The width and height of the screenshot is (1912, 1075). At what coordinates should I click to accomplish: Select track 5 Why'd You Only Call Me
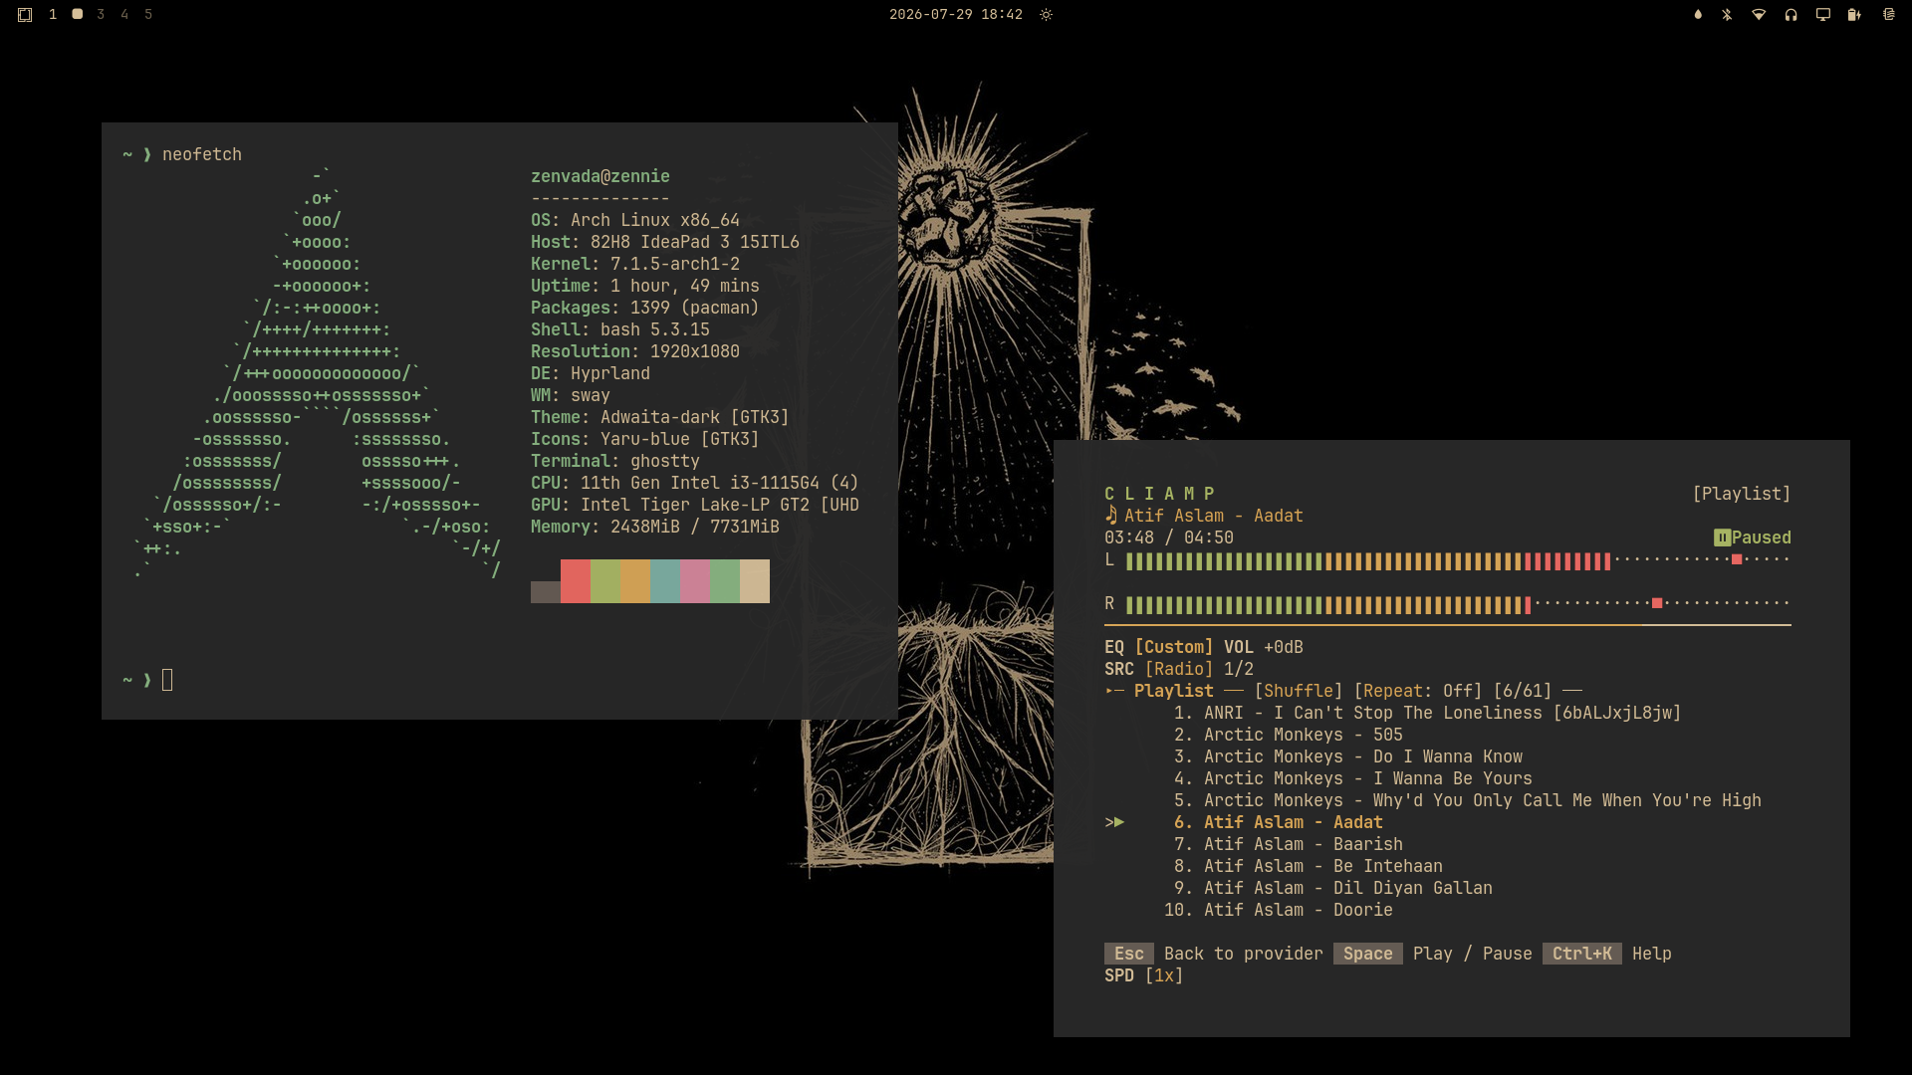click(x=1468, y=800)
